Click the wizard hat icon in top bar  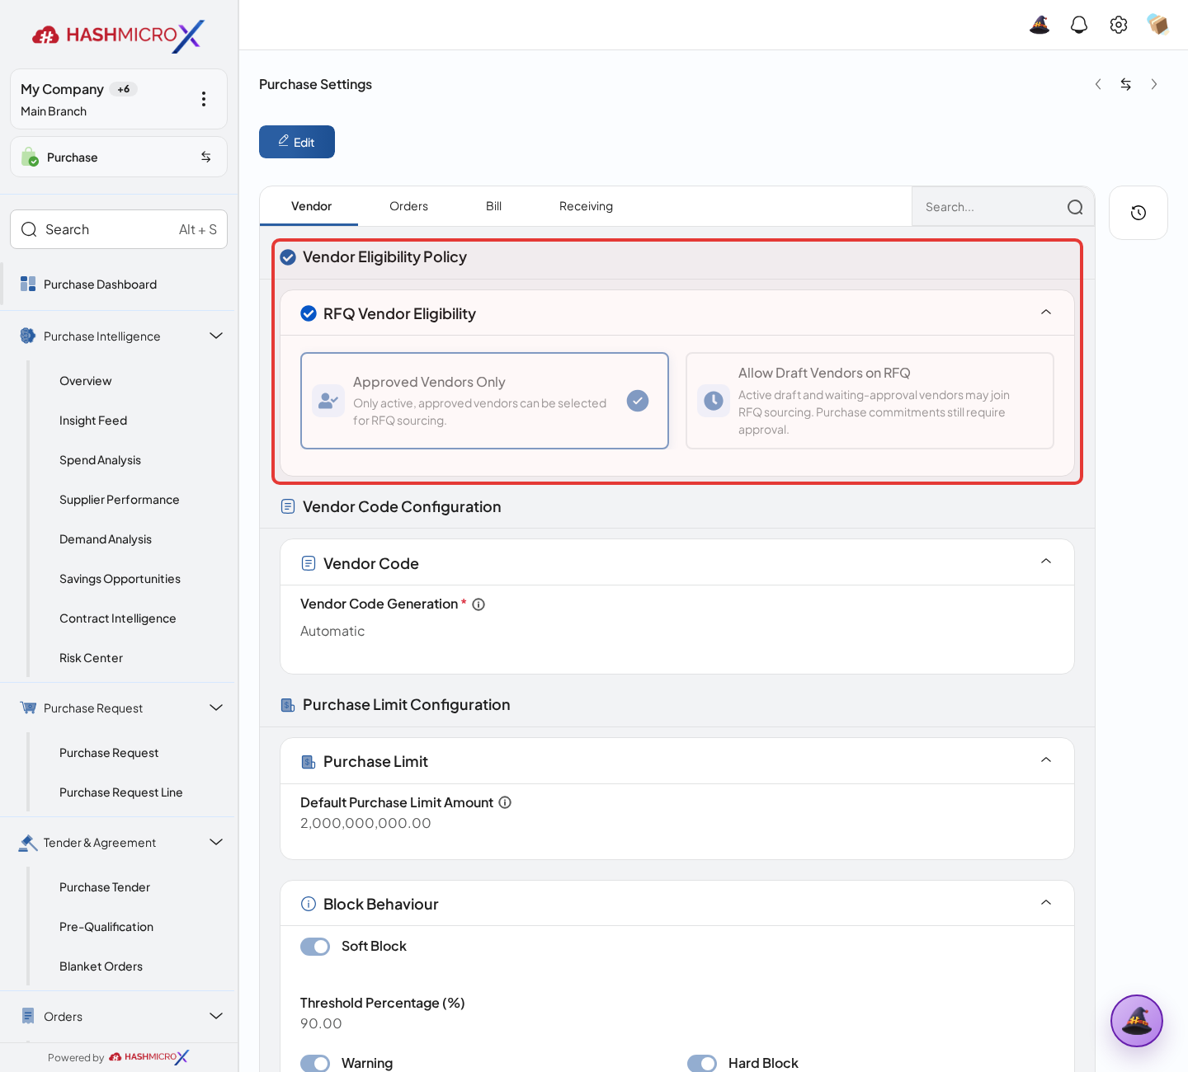coord(1039,25)
